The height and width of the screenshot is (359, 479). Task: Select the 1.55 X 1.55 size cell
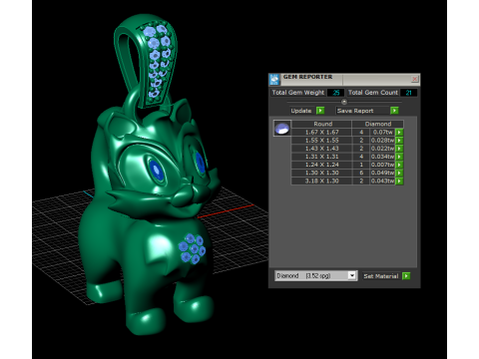click(321, 141)
